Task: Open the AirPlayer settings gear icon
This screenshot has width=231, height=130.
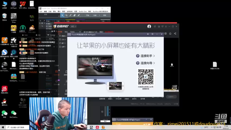Action: pyautogui.click(x=148, y=34)
